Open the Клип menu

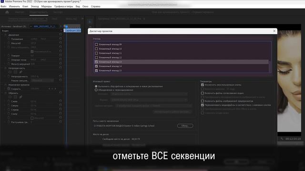pyautogui.click(x=25, y=6)
